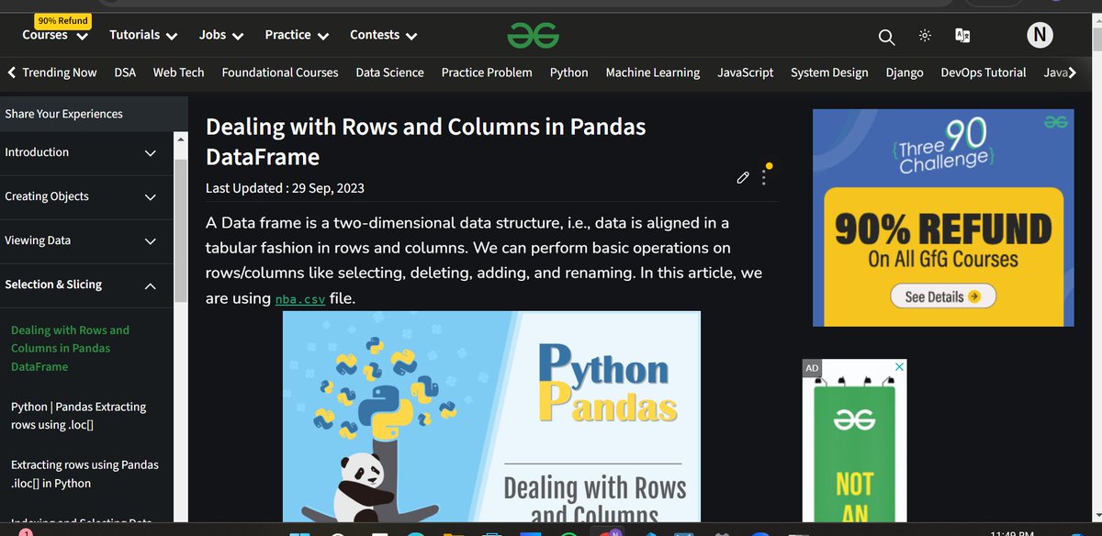Open the Tutorials dropdown menu
Screen dimensions: 1102x536
coord(143,36)
